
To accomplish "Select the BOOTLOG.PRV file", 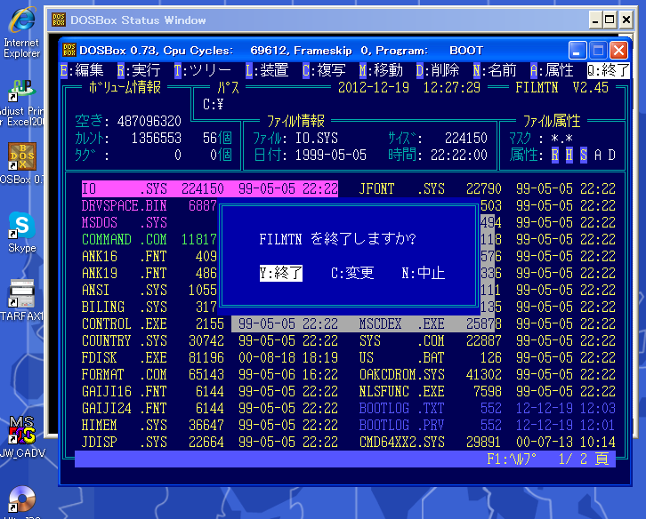I will coord(488,425).
